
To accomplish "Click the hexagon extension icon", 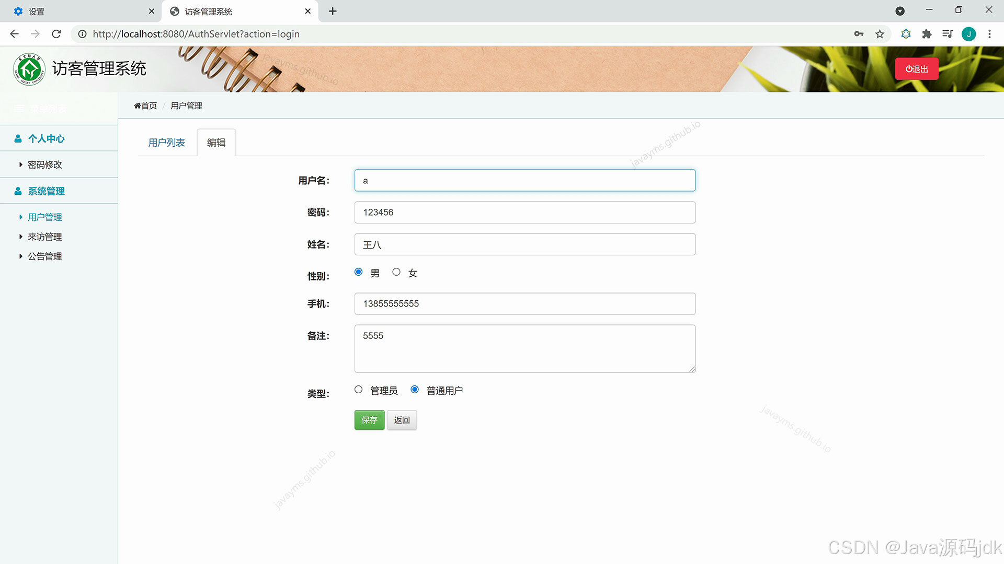I will click(x=906, y=34).
